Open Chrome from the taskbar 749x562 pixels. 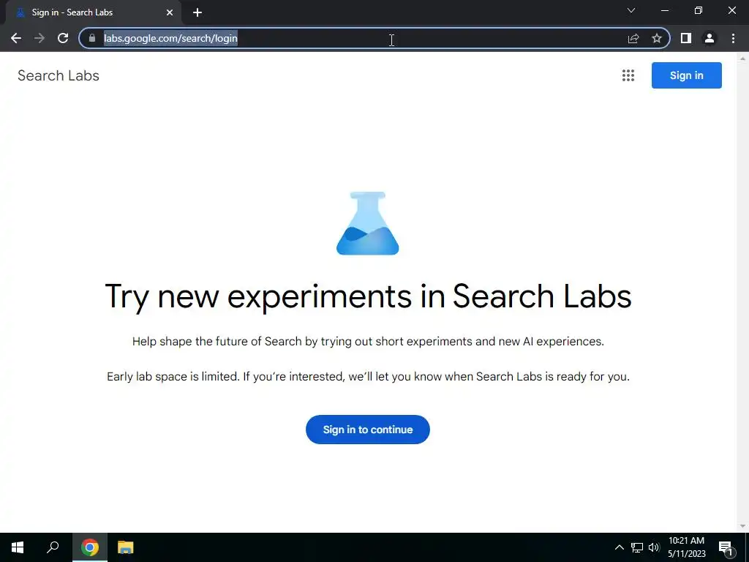click(x=90, y=547)
